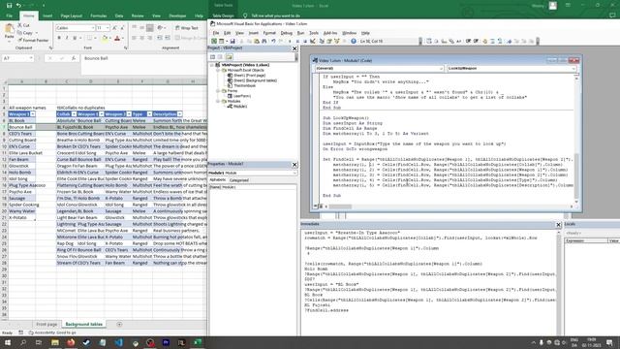Open the Properties Window toolbar icon
This screenshot has width=620, height=349.
pyautogui.click(x=329, y=41)
